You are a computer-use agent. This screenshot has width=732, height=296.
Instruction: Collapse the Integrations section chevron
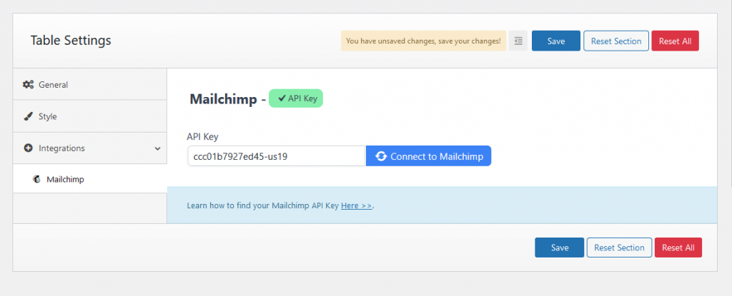(157, 148)
